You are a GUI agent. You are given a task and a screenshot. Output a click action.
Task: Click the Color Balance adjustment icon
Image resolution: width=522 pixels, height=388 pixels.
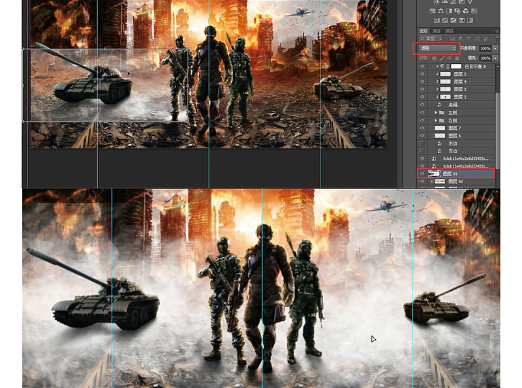(440, 11)
